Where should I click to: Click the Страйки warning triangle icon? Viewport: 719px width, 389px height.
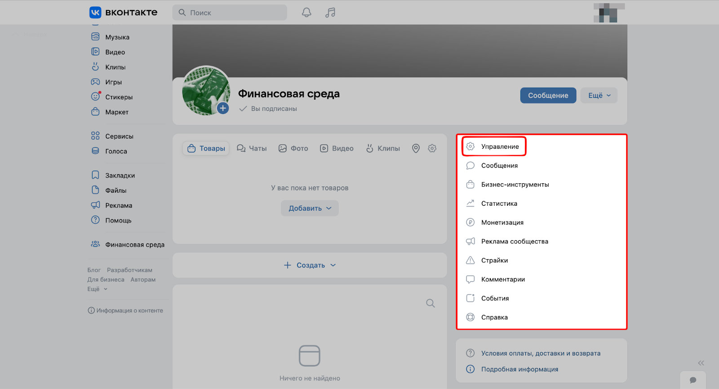tap(470, 260)
